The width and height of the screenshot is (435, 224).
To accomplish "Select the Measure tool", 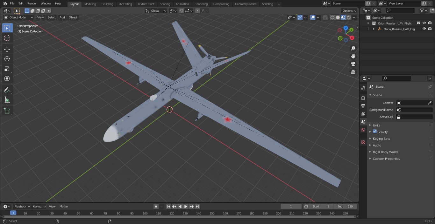I will (7, 100).
